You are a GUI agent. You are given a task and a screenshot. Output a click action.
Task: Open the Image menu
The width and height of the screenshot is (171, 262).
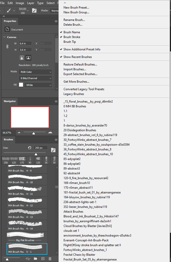(x=20, y=3)
